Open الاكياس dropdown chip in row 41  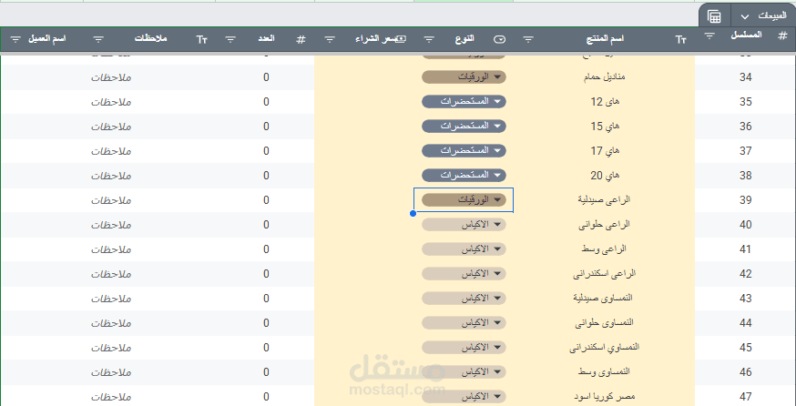464,249
